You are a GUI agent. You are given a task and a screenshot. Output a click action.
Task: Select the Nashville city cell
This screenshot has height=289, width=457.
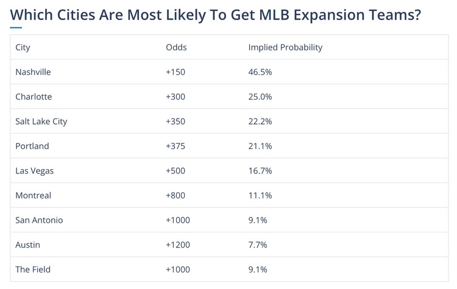tap(33, 72)
